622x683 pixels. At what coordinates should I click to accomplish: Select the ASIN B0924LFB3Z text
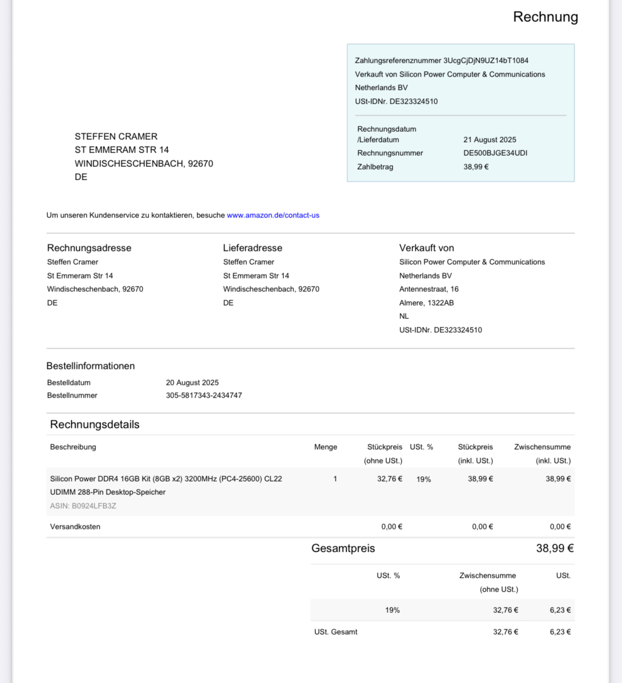[x=83, y=506]
